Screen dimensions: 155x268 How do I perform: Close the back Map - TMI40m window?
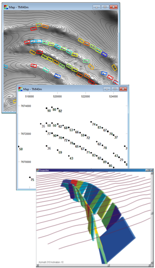(x=113, y=7)
